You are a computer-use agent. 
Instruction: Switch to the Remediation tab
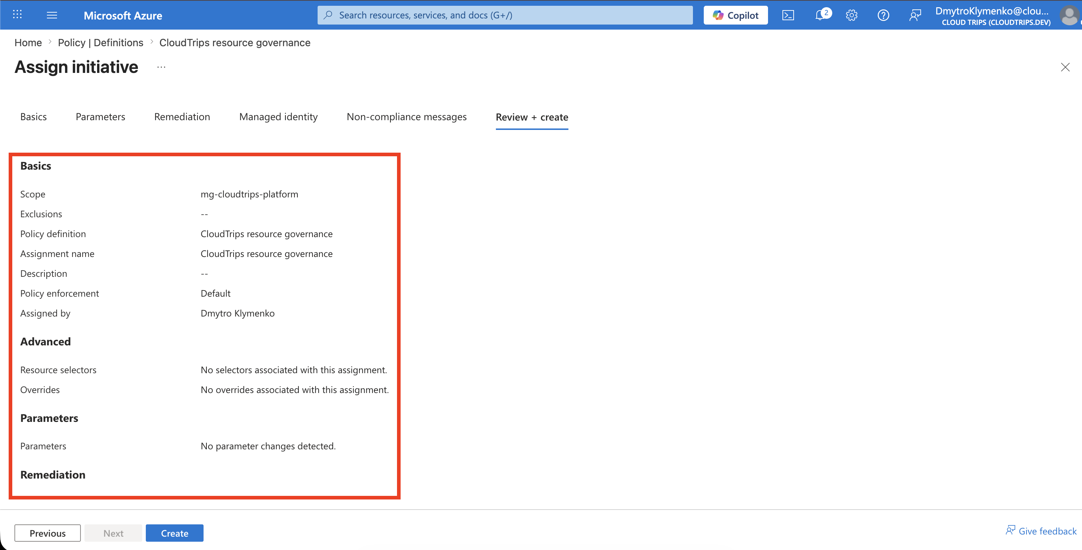pos(182,117)
